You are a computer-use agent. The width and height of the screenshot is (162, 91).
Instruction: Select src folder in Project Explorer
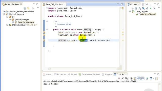(13, 17)
